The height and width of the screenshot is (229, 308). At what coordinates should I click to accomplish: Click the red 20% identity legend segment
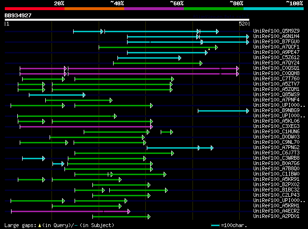tap(35, 9)
